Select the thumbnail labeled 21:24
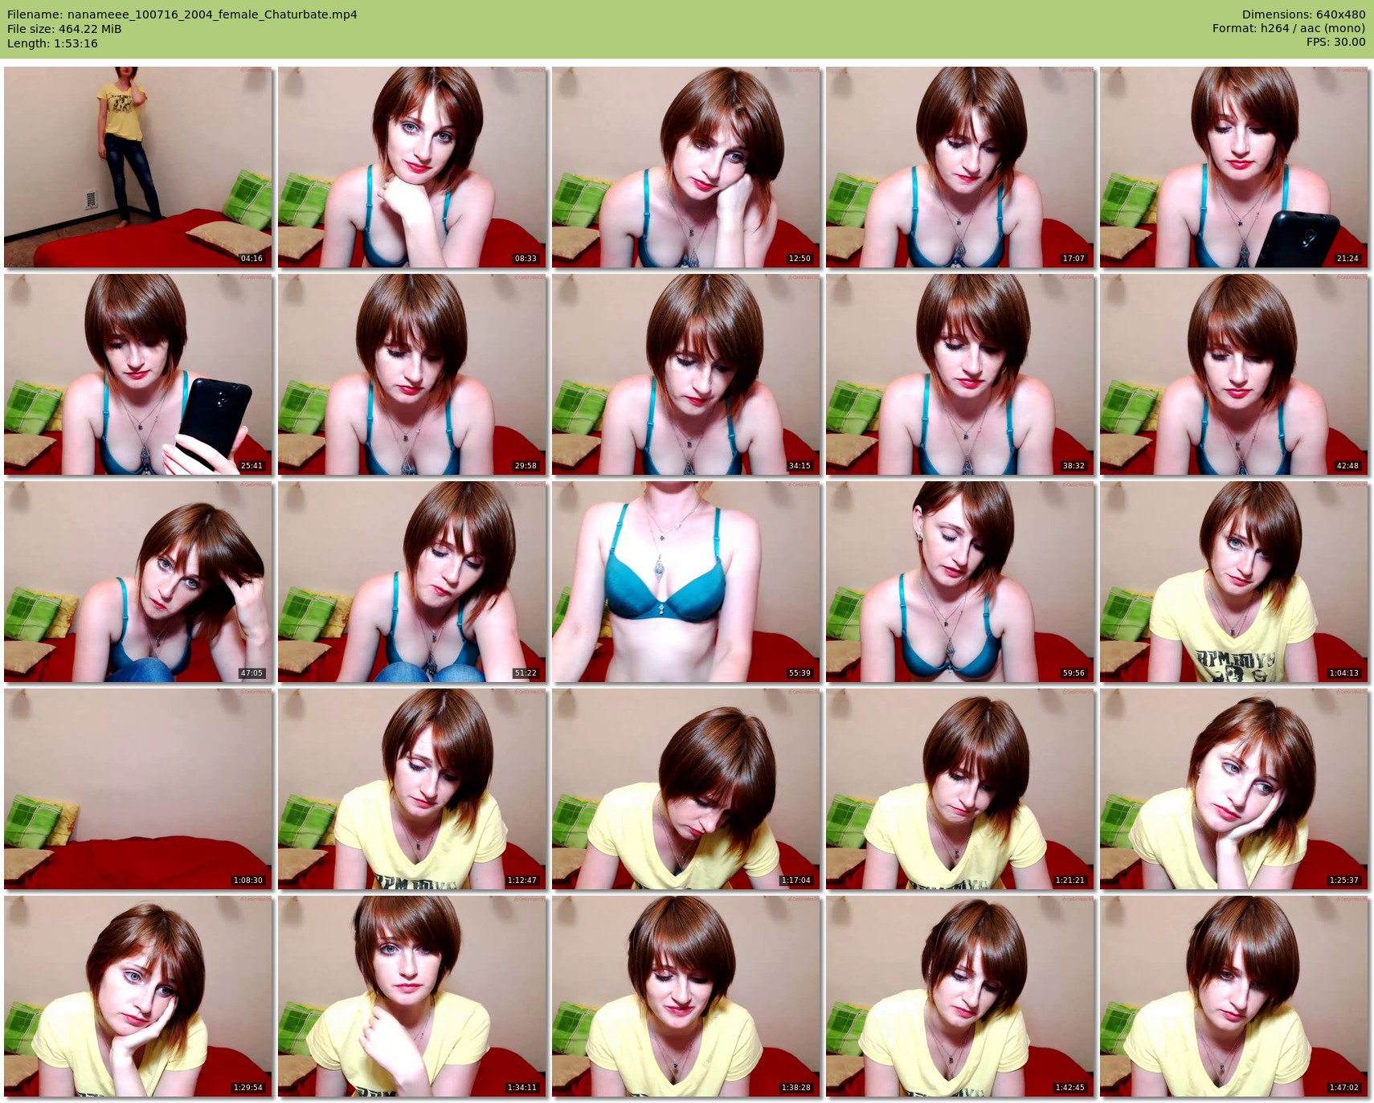 [x=1234, y=167]
